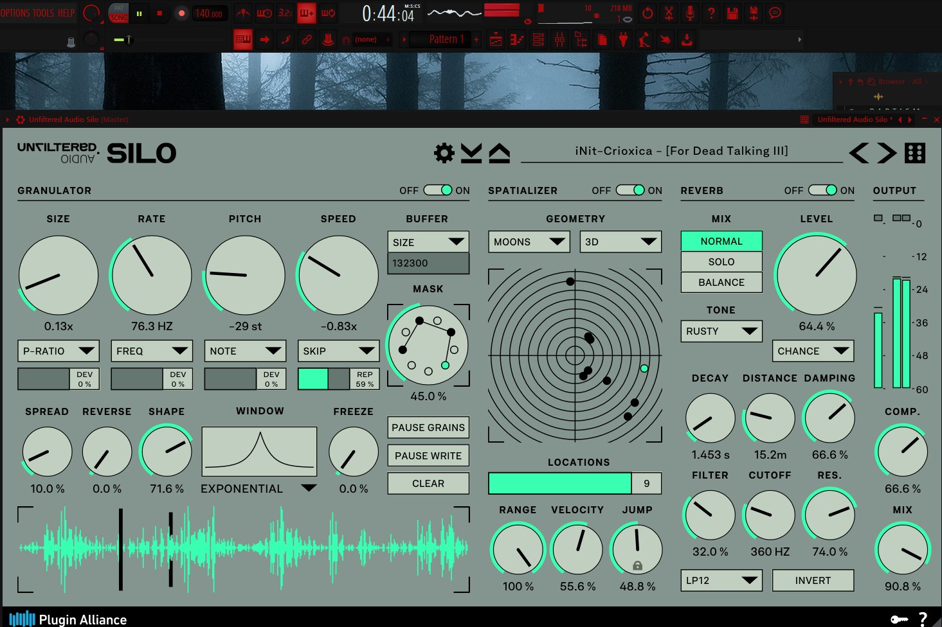
Task: Go to next preset with right chevron
Action: pos(887,153)
